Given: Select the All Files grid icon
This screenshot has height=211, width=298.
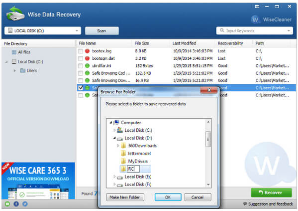Looking at the screenshot, I should 14,52.
